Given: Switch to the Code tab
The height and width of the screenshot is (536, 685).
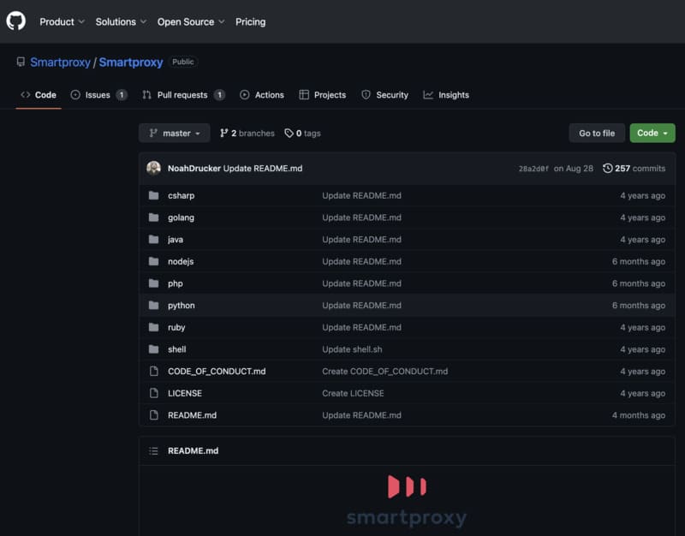Looking at the screenshot, I should pos(39,95).
